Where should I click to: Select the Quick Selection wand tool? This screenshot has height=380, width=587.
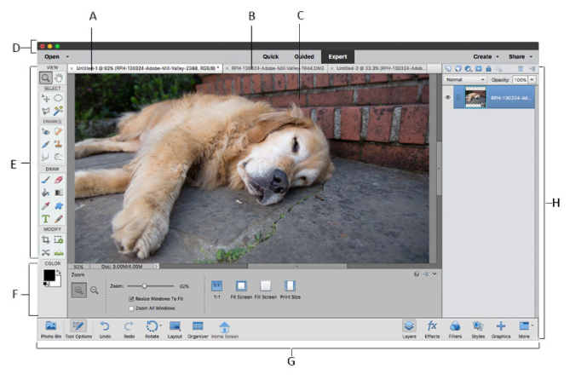[x=59, y=111]
